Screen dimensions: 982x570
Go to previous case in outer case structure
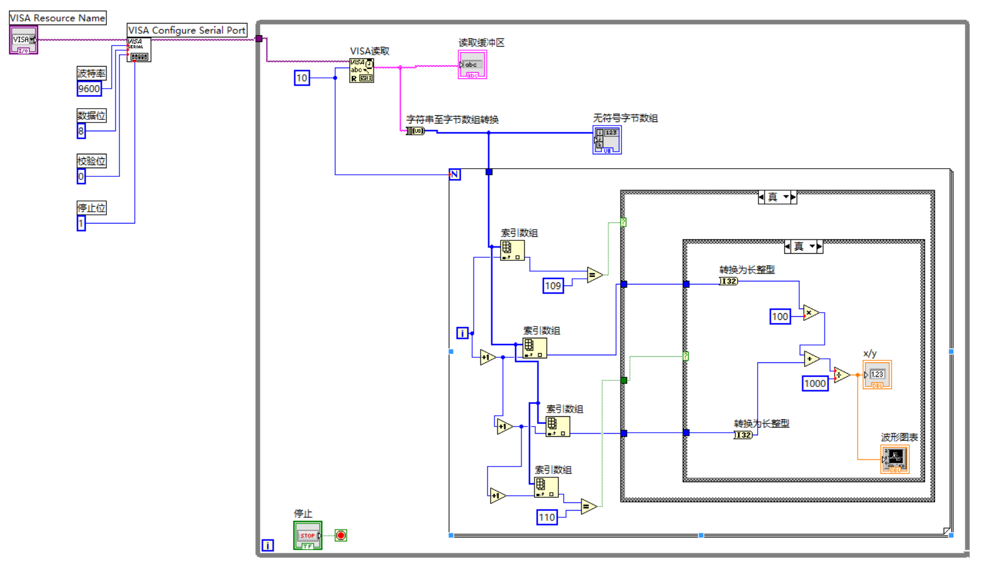761,197
